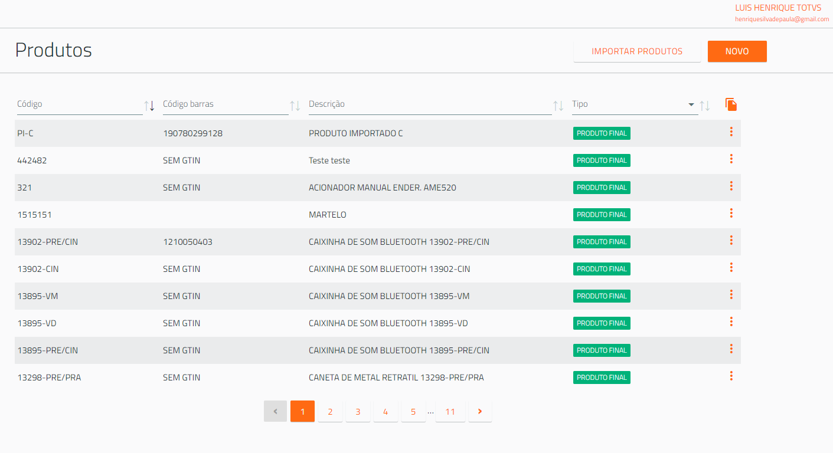Show actions for product 13902-PRE/CIN
The image size is (833, 453).
tap(731, 240)
